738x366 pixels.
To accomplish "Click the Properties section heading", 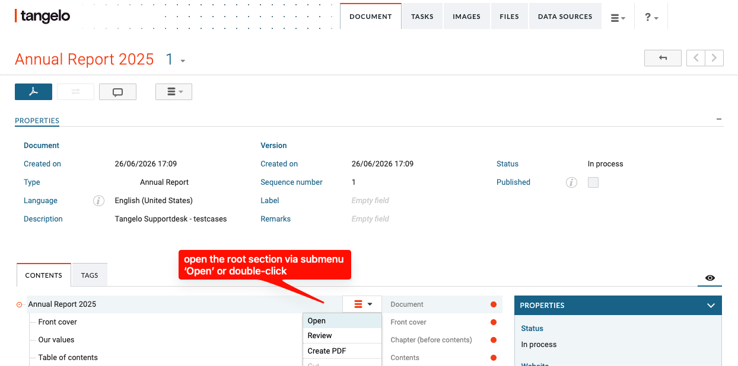I will (37, 121).
